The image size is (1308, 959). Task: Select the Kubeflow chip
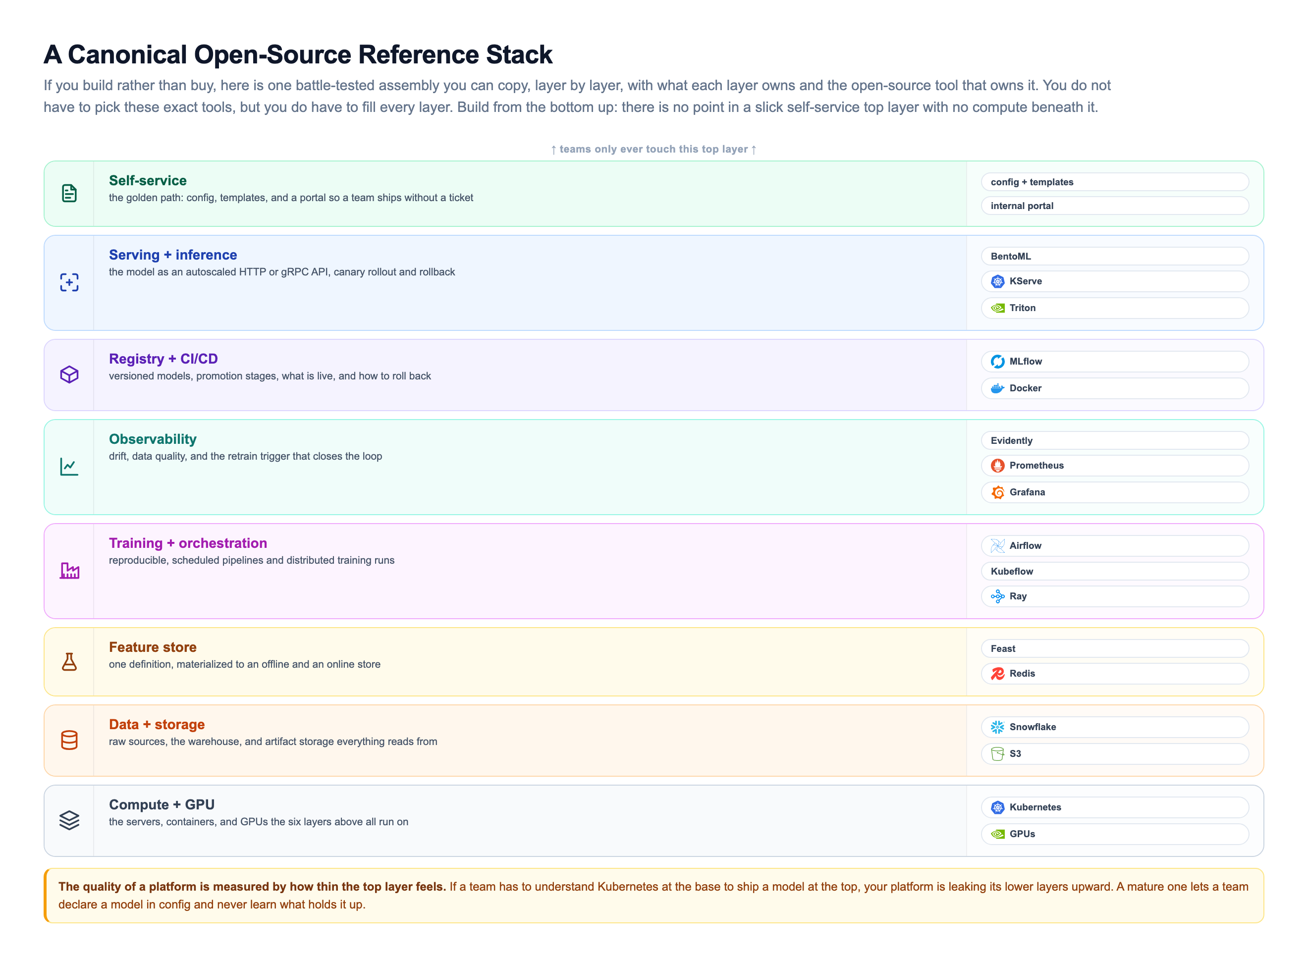1115,571
